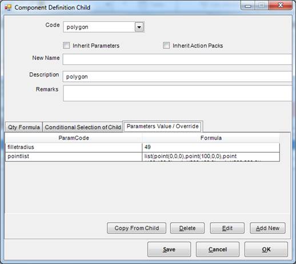Click the Save button
Image resolution: width=296 pixels, height=264 pixels.
pyautogui.click(x=169, y=249)
